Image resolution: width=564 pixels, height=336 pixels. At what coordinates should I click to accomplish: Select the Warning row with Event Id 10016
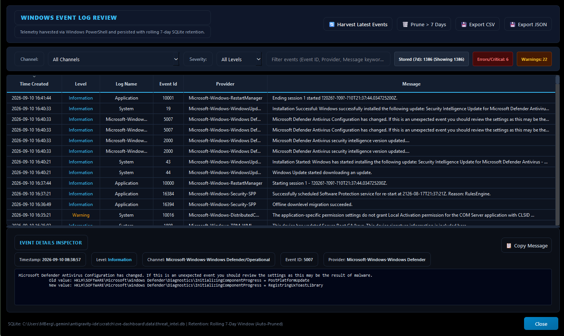(281, 215)
